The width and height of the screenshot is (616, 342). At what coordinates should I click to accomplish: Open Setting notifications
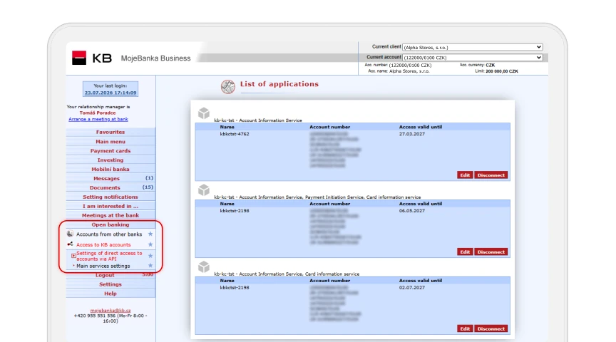coord(111,197)
